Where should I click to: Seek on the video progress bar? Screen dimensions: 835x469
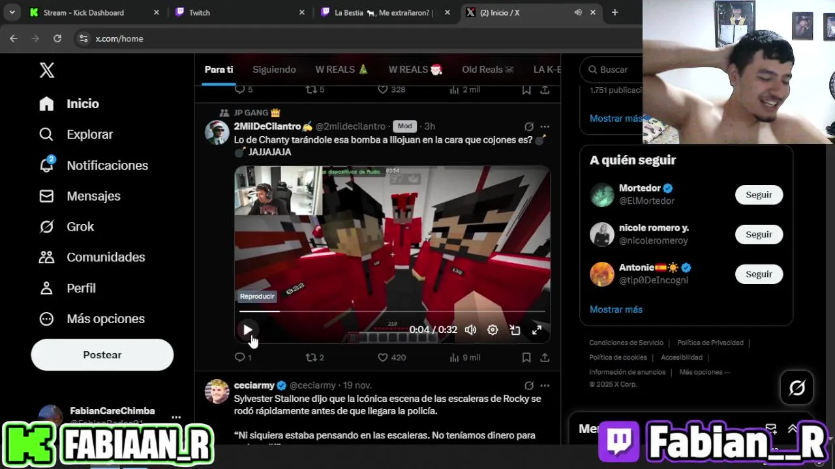click(x=392, y=311)
